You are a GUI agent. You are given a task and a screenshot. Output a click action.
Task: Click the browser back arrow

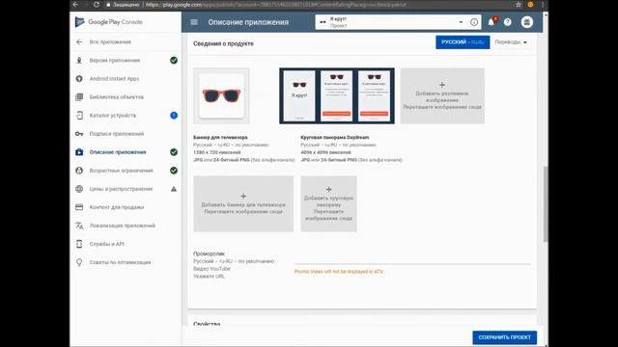coord(75,5)
